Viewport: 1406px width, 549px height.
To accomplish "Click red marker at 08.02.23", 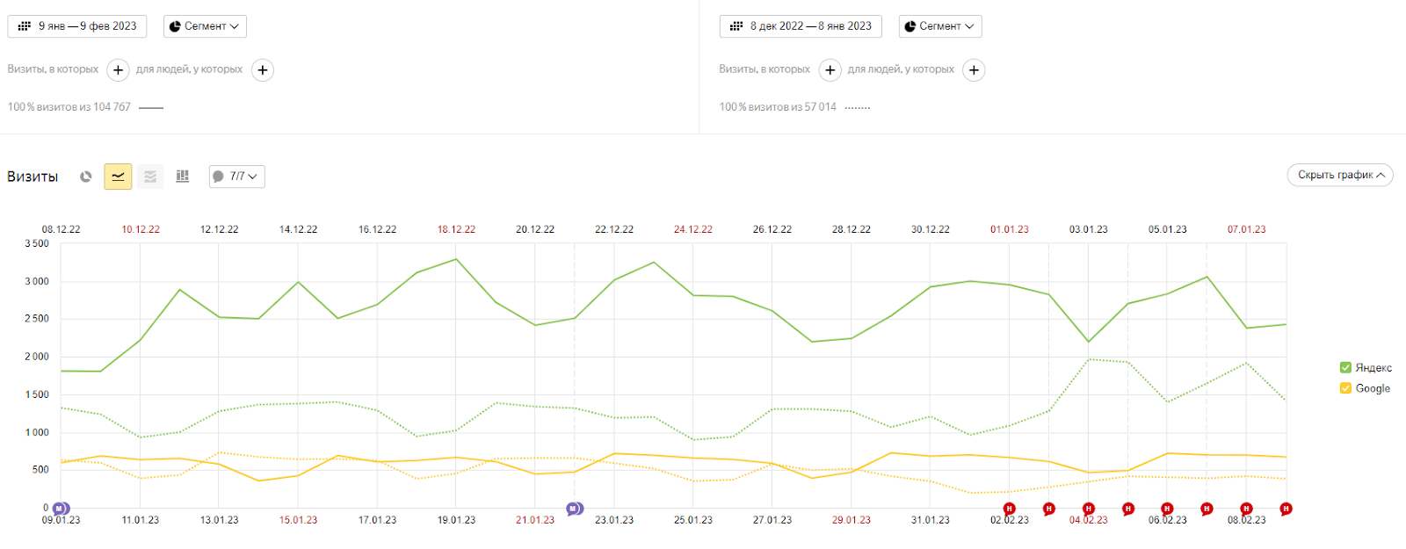I will pyautogui.click(x=1246, y=509).
